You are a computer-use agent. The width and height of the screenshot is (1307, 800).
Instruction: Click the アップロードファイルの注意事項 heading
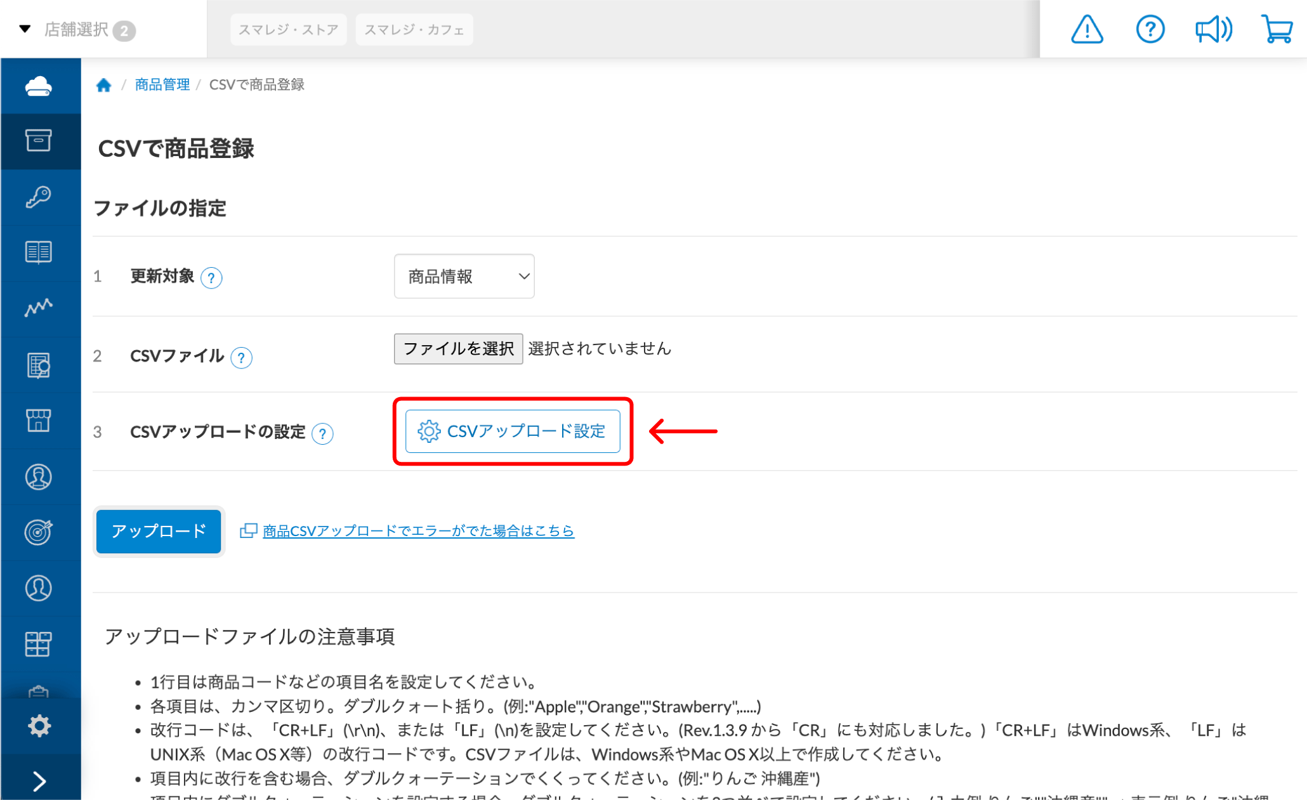pos(250,636)
